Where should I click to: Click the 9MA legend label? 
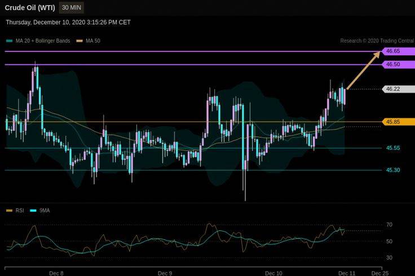45,211
